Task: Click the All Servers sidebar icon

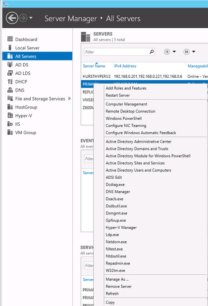Action: click(10, 56)
